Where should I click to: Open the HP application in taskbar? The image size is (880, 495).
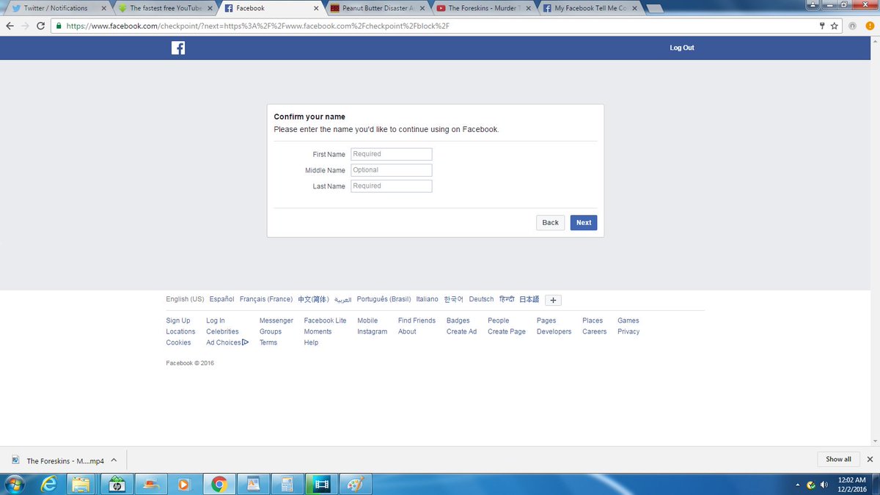[117, 484]
